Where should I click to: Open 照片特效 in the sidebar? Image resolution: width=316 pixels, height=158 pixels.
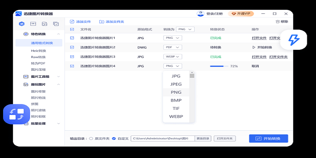coord(38,98)
